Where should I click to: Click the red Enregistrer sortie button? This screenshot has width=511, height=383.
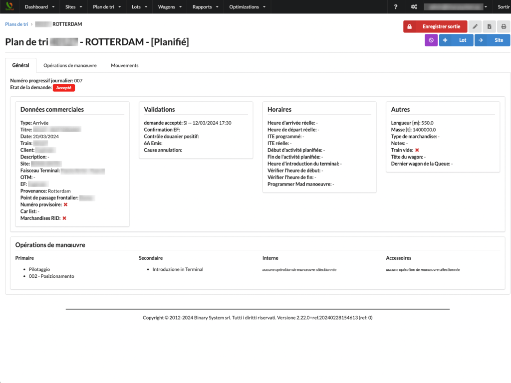435,26
